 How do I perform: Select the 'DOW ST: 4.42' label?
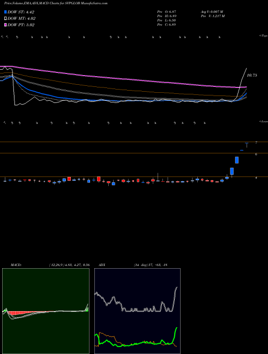pyautogui.click(x=21, y=12)
